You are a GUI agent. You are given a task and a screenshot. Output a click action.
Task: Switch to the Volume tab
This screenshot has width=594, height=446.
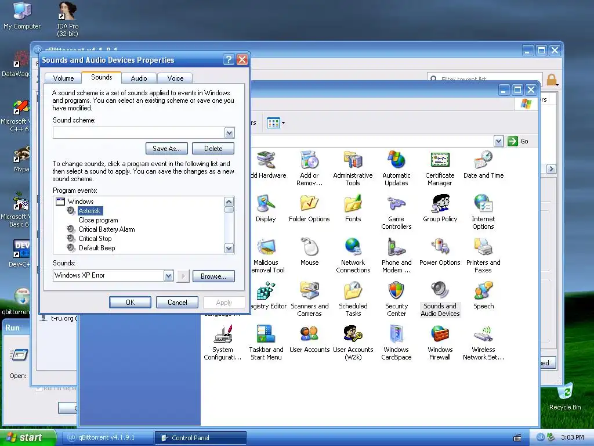(x=63, y=78)
